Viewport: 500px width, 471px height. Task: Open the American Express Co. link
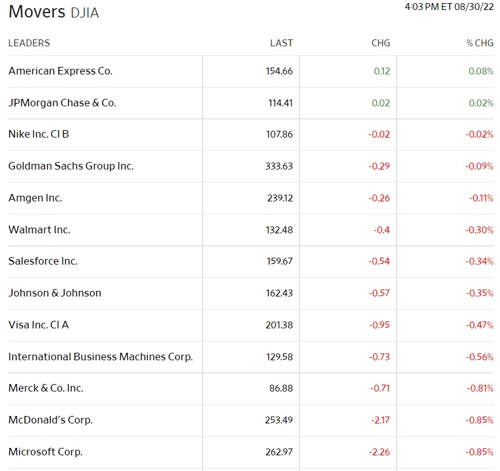click(60, 71)
